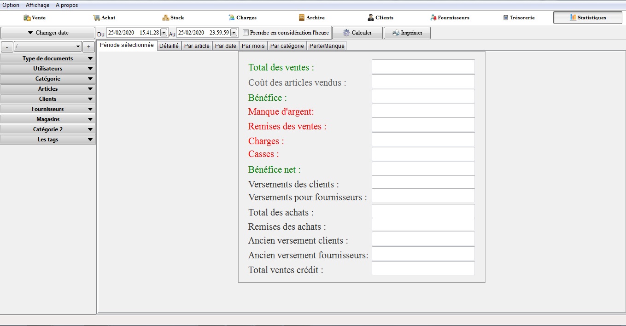
Task: Switch to the Par article tab
Action: [197, 46]
